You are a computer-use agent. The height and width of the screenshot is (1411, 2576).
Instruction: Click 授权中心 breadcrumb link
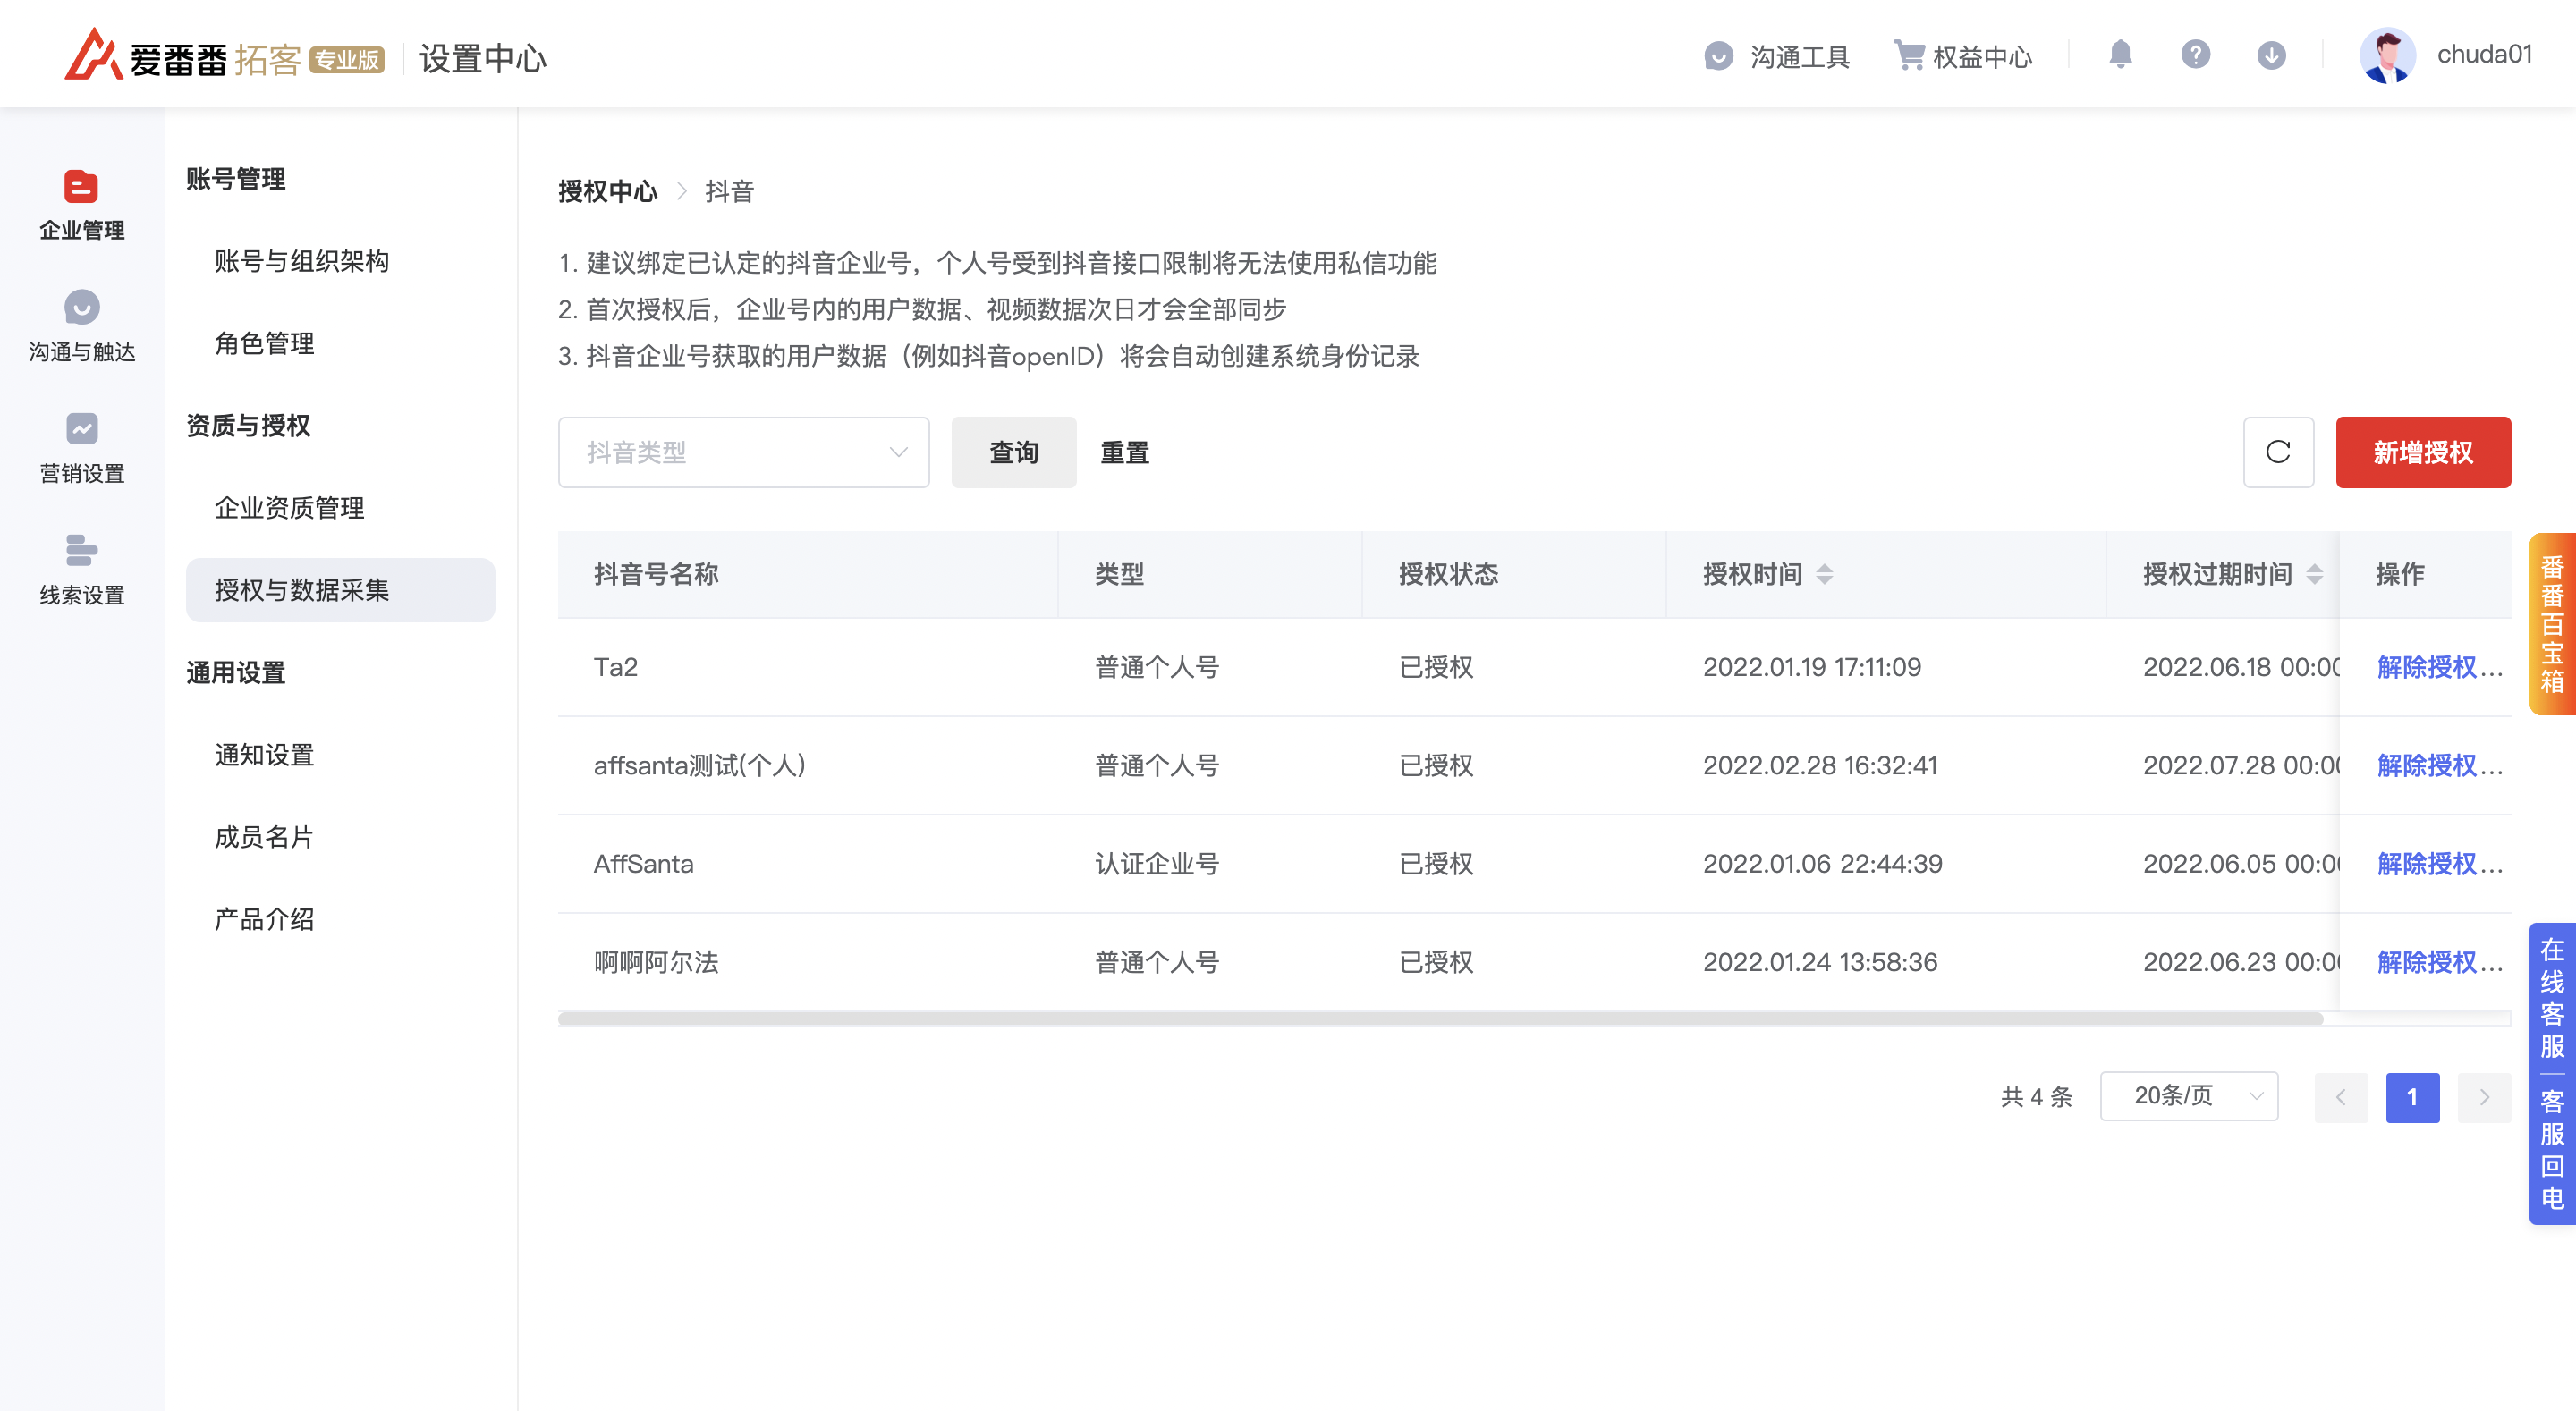(607, 191)
